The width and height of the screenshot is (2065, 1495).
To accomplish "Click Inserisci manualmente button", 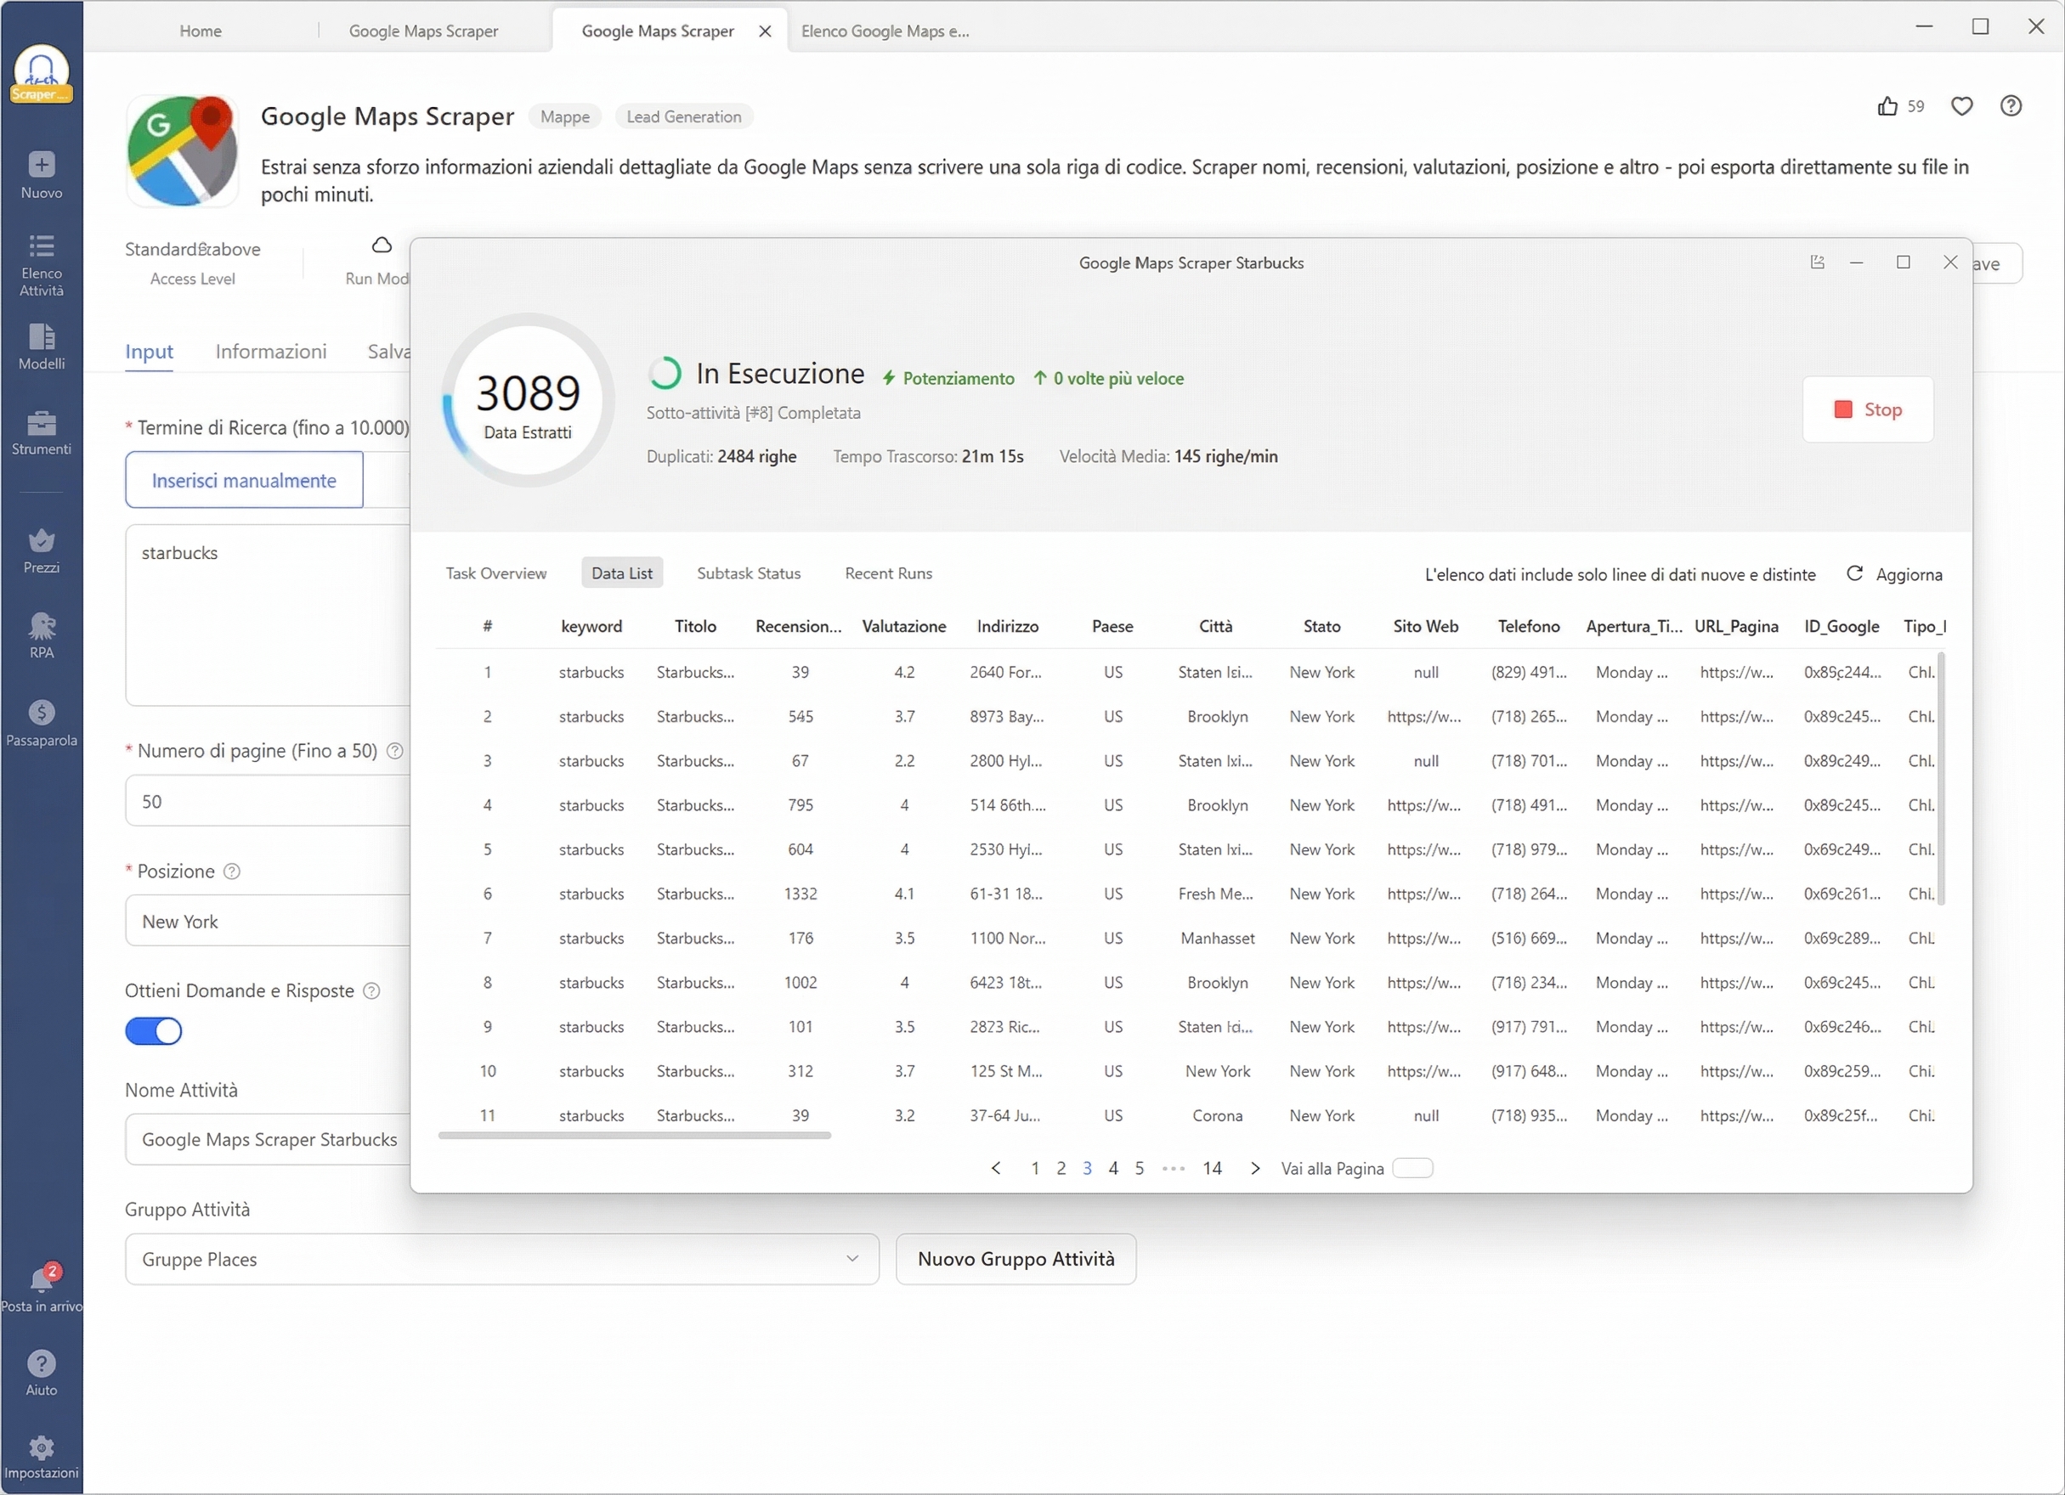I will [244, 481].
